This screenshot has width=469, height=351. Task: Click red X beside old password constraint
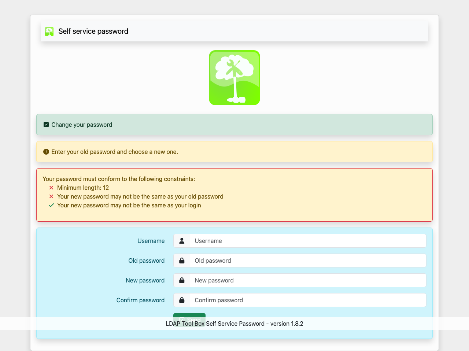point(51,196)
